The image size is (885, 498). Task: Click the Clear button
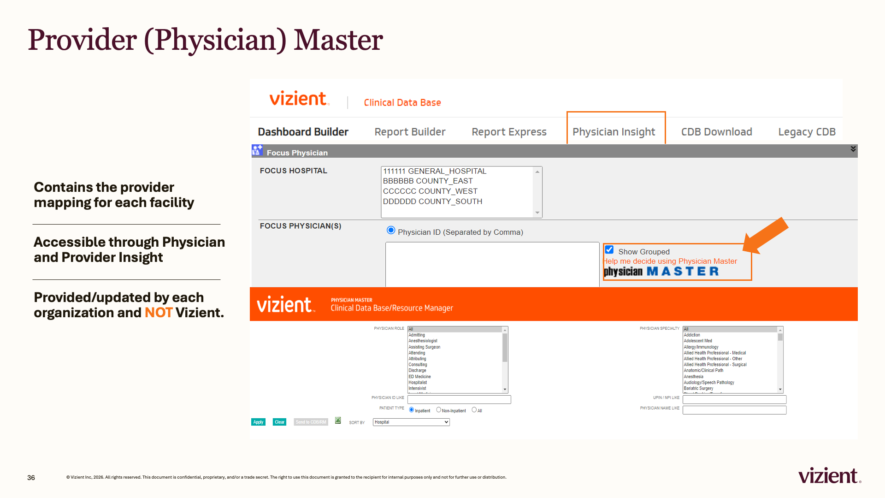click(280, 422)
